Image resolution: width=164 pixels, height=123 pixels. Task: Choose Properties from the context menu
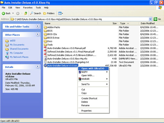pos(93,111)
